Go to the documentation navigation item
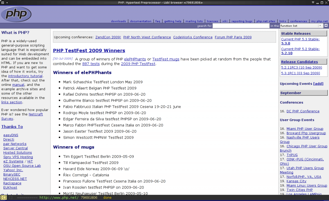This screenshot has height=201, width=329. click(140, 21)
